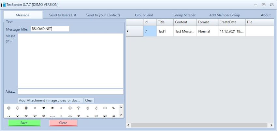This screenshot has height=131, width=277.
Task: Select the 'Test Messa...' content cell
Action: (x=185, y=32)
